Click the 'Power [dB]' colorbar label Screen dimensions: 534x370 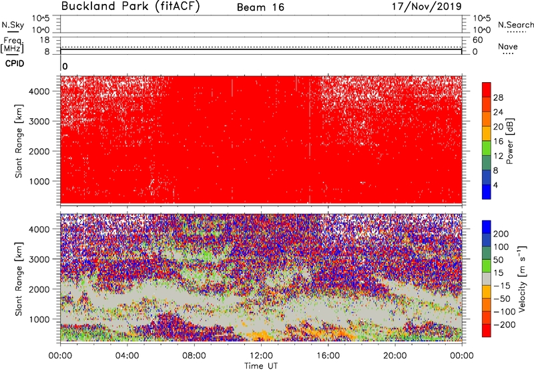coord(509,141)
